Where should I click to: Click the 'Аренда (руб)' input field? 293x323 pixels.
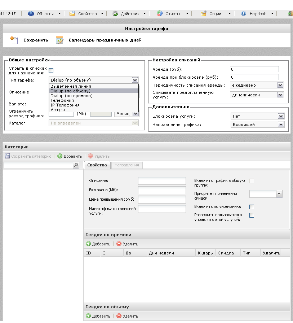pos(254,69)
